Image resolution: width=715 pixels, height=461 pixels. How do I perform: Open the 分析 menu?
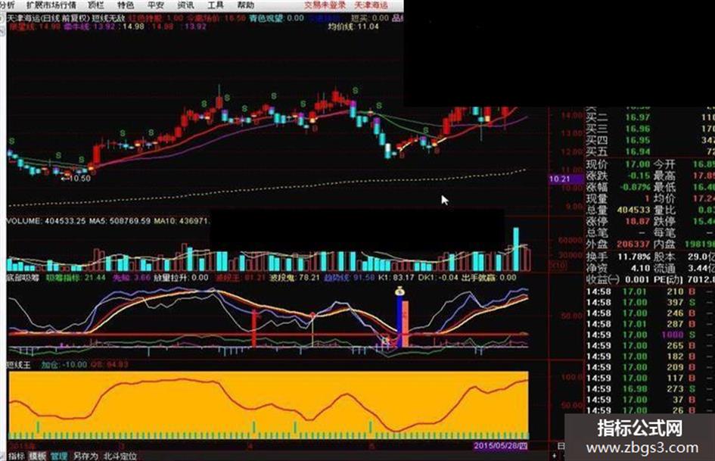8,5
